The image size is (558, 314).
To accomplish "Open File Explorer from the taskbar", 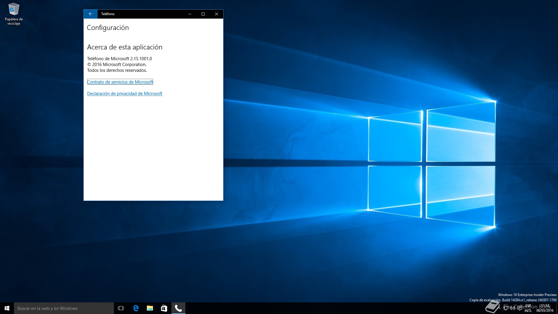I will coord(150,308).
